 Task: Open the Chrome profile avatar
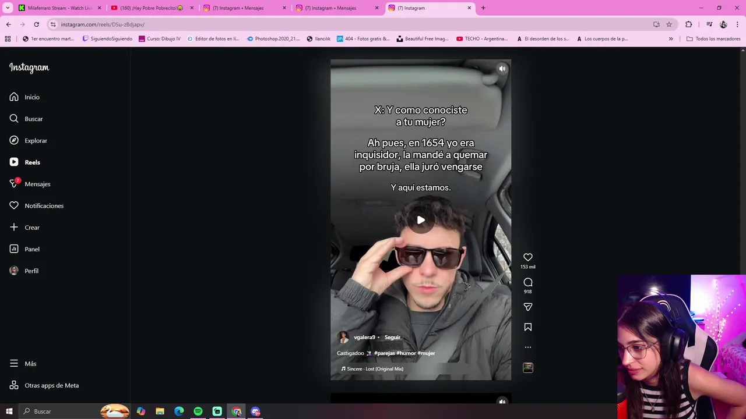[723, 24]
